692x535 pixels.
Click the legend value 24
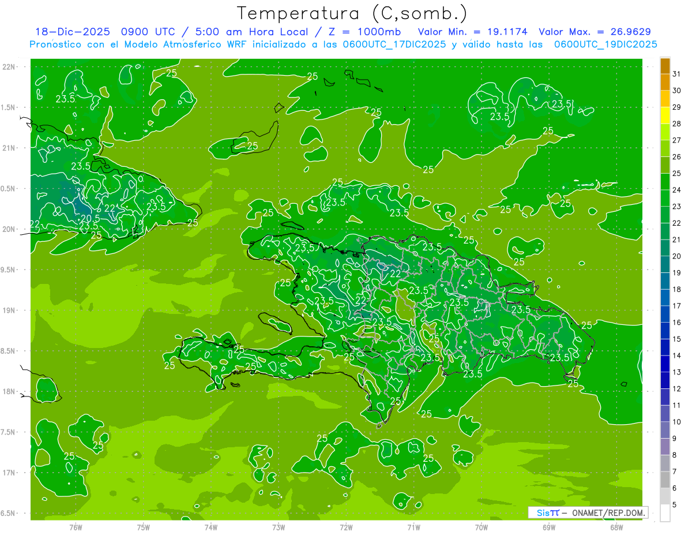point(677,189)
